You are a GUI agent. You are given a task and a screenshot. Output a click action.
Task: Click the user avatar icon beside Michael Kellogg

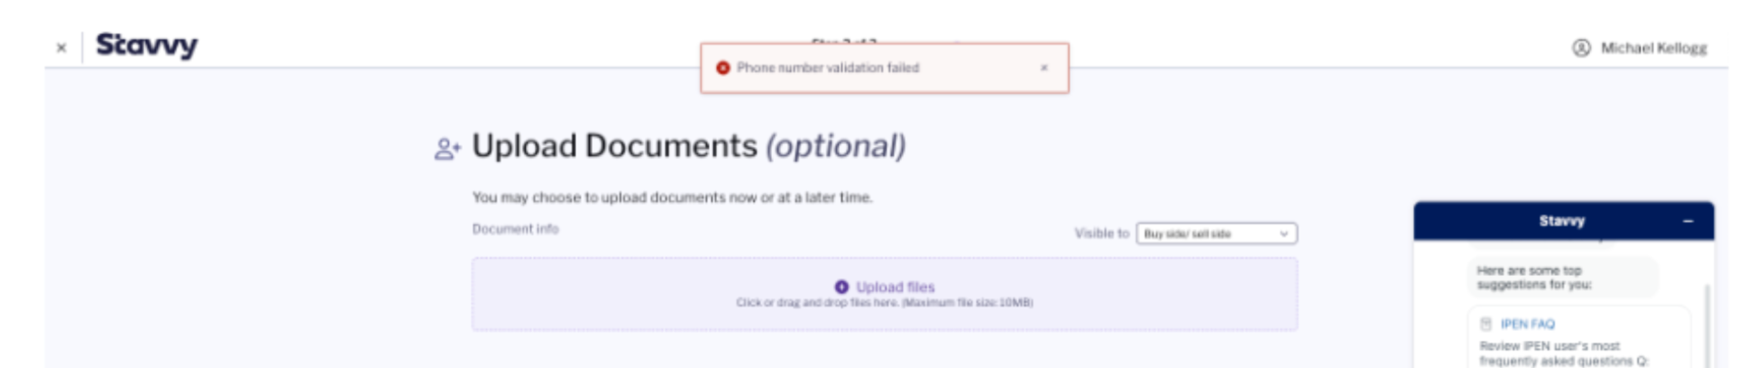click(1581, 48)
